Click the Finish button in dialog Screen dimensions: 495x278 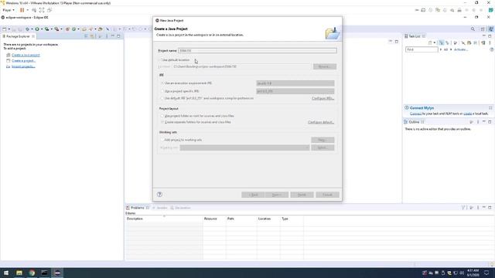tap(302, 195)
